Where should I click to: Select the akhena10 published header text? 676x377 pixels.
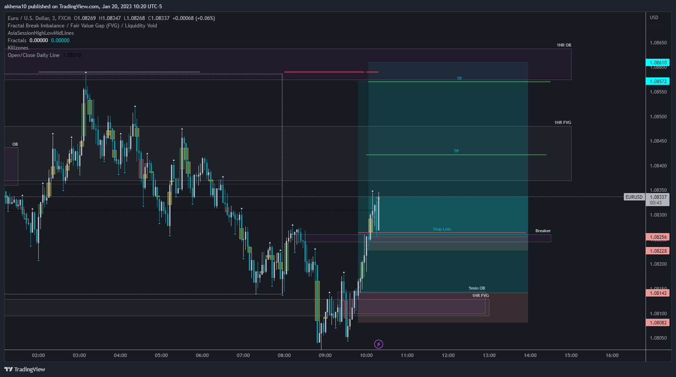(x=83, y=7)
